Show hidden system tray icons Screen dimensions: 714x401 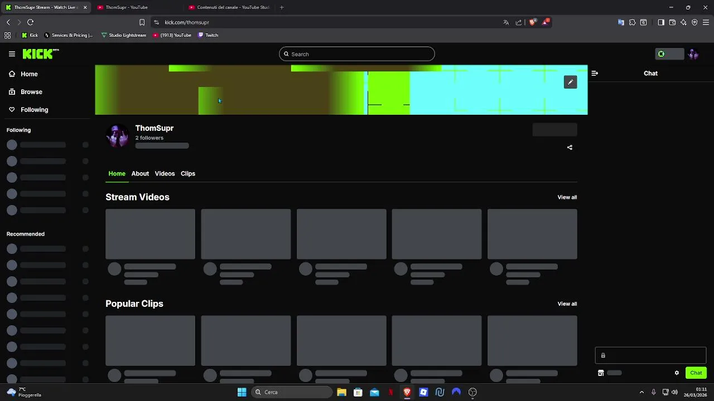pos(641,392)
